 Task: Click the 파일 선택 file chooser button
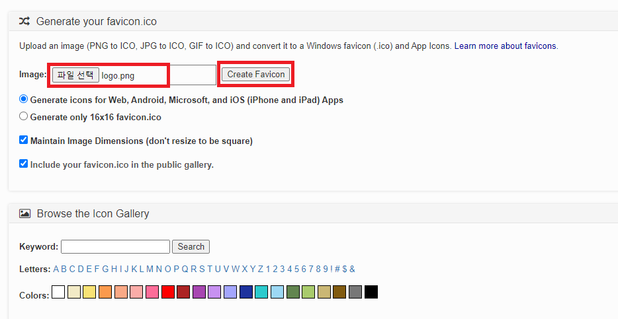pos(75,75)
